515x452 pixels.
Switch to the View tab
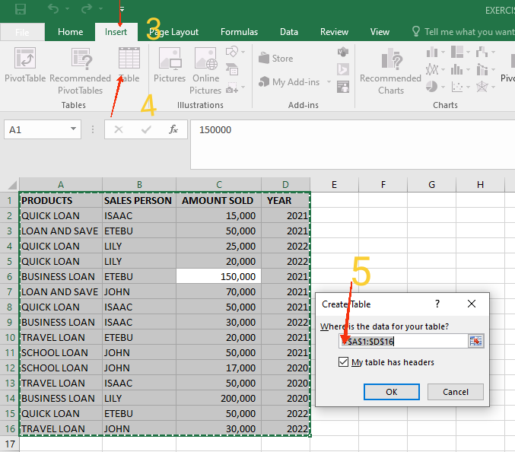coord(380,32)
